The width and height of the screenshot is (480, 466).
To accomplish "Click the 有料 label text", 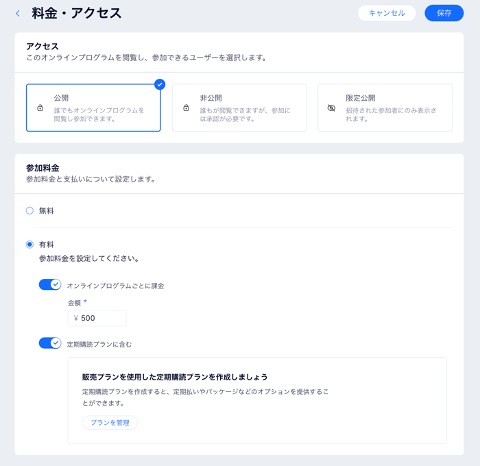I will (x=46, y=245).
